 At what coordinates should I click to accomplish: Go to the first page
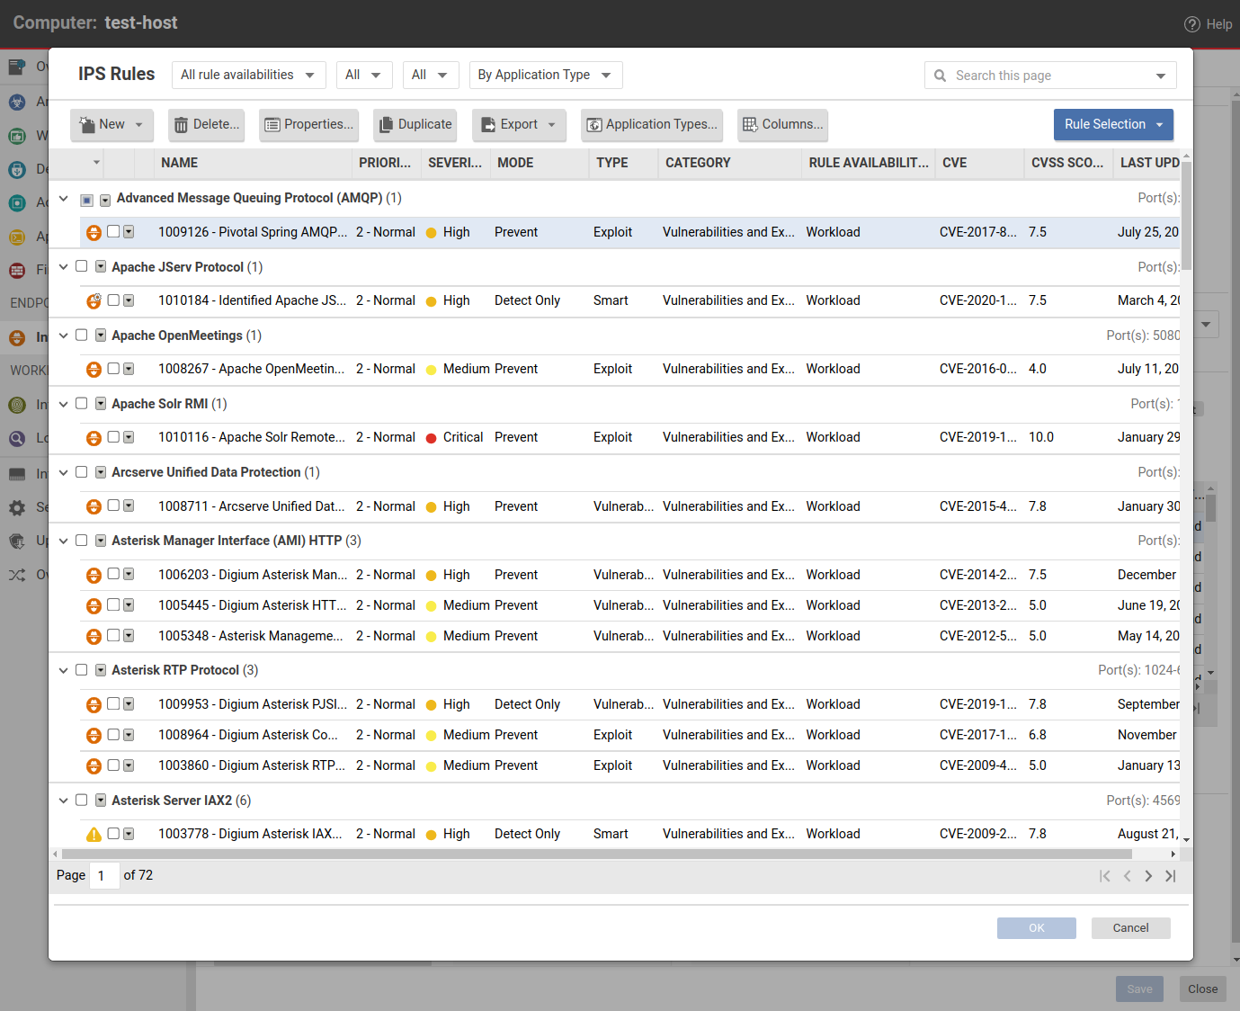pos(1105,876)
